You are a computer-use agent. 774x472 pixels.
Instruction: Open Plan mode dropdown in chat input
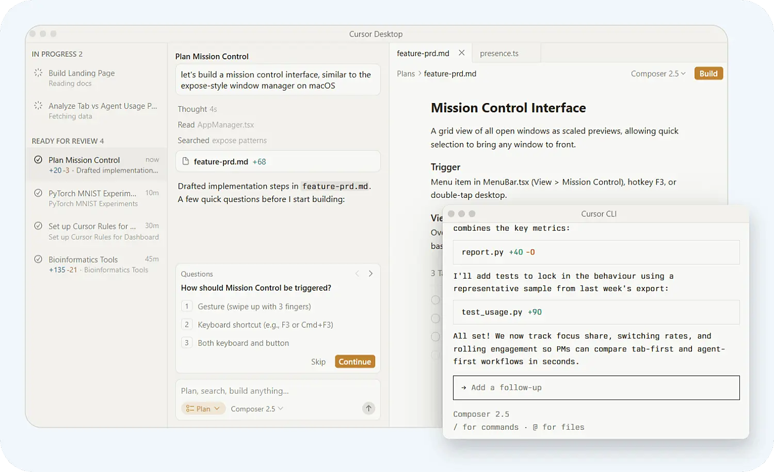pos(203,409)
